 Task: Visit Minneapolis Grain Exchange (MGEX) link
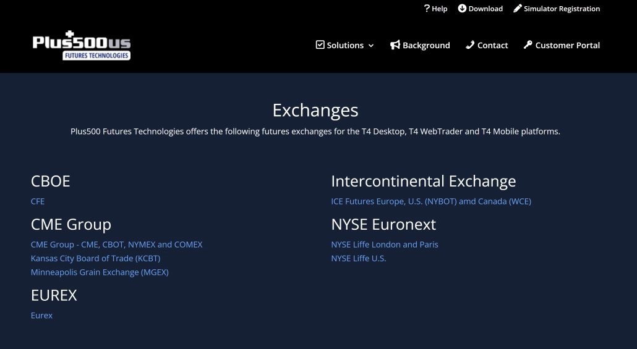pos(100,272)
